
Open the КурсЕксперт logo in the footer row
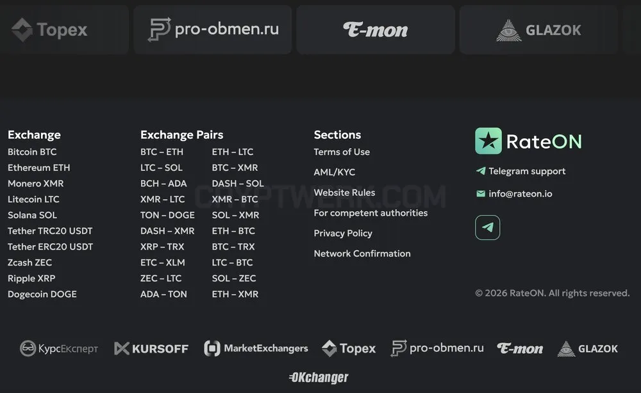pos(59,348)
